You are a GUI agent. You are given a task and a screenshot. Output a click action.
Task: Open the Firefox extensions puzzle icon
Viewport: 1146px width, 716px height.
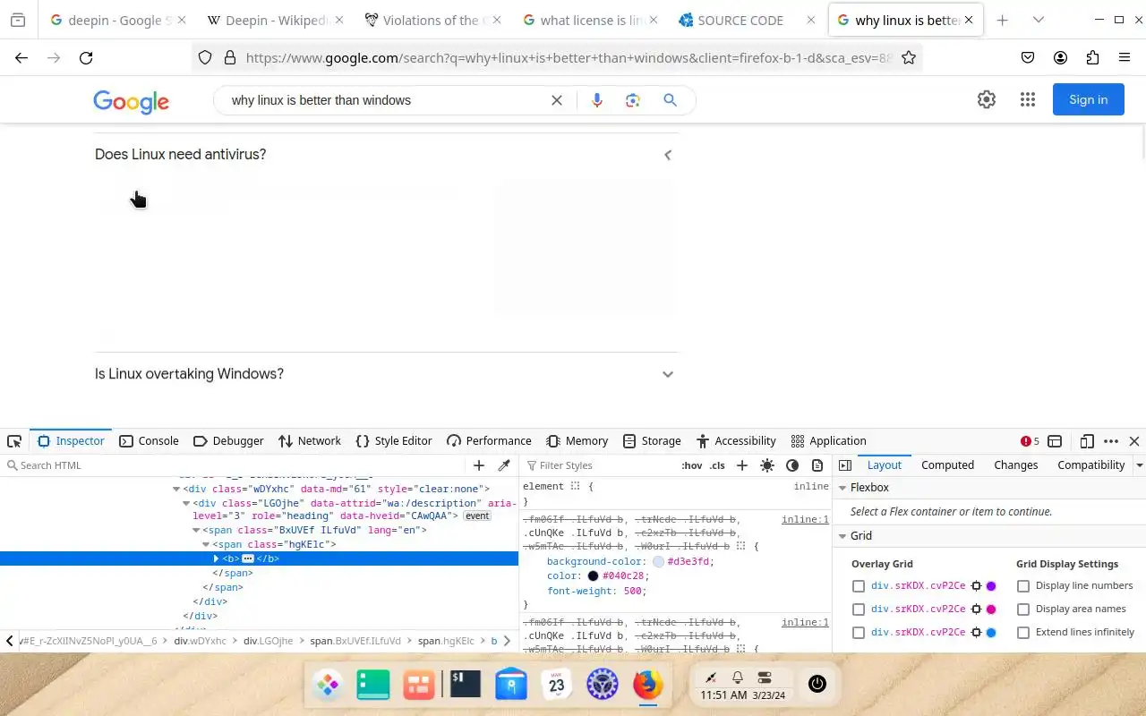point(1092,58)
